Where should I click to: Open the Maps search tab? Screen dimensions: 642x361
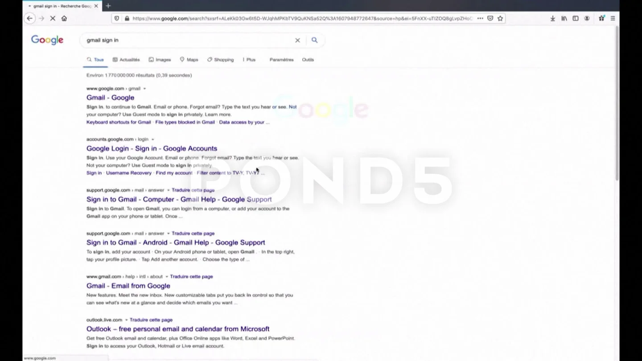[x=189, y=60]
